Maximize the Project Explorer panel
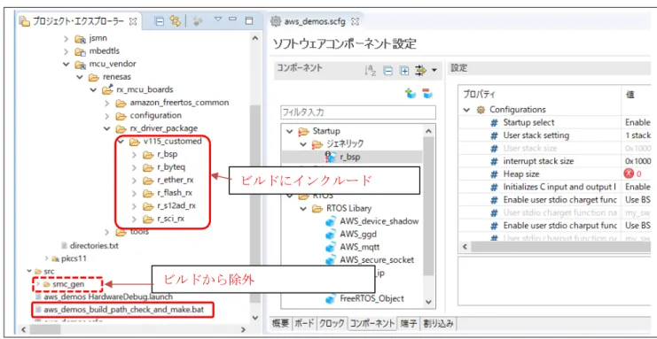657x339 pixels. [x=249, y=20]
